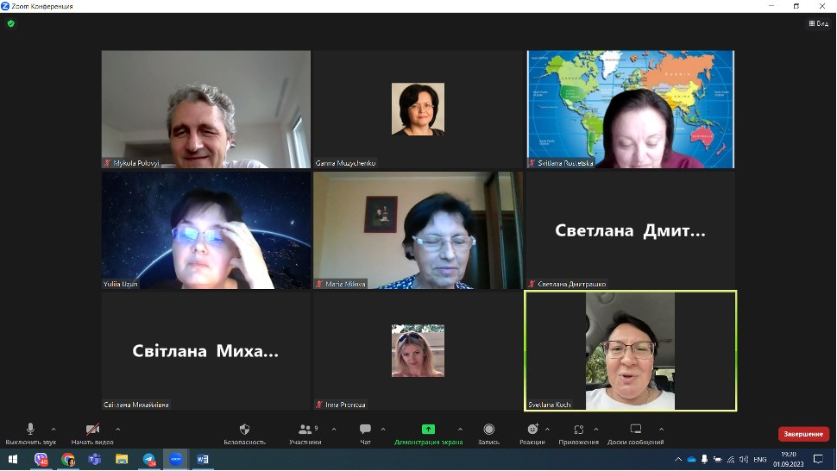Open video options arrow beside Начать видео
837x471 pixels.
click(117, 429)
